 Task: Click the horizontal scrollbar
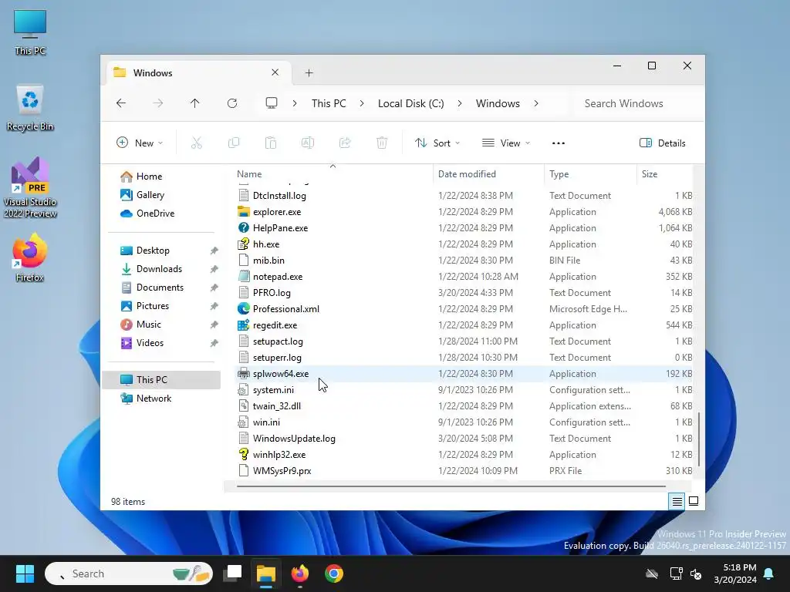451,486
